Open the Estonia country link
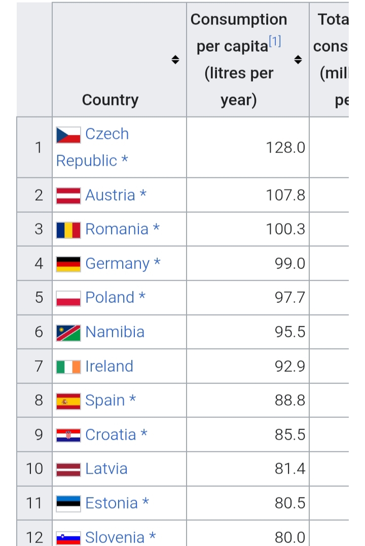This screenshot has height=546, width=365. 112,503
